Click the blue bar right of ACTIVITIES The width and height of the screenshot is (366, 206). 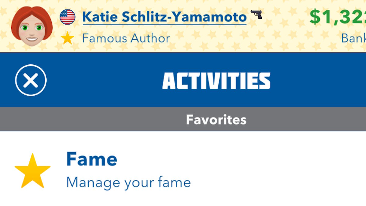[x=317, y=80]
